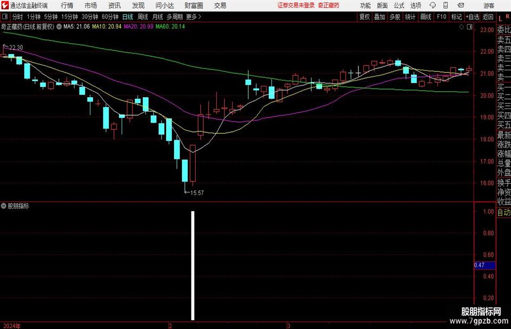
Task: Click the MA5: 21.06 indicator label
Action: pyautogui.click(x=77, y=26)
